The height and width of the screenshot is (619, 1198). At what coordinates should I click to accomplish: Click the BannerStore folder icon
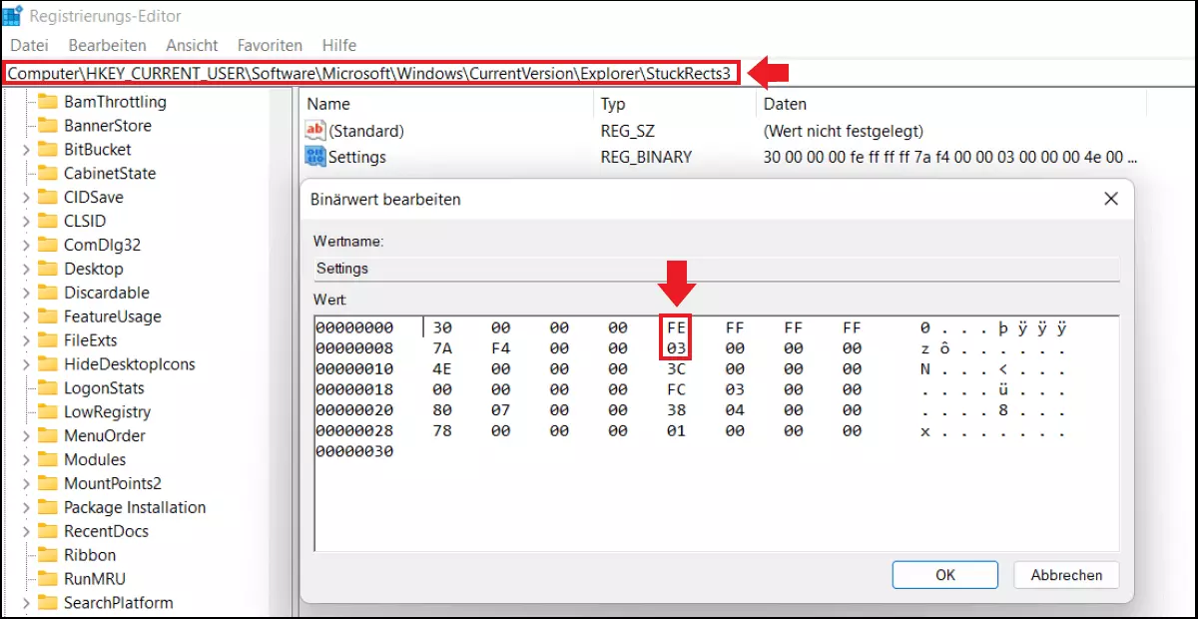(48, 126)
